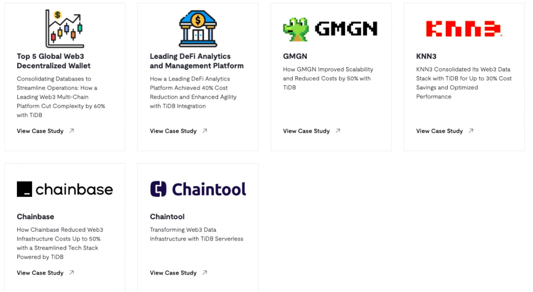
Task: Click arrow icon beside Chainbase View Case Study
Action: coord(72,273)
